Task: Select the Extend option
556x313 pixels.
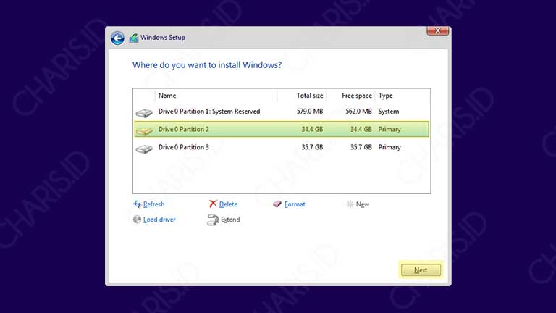Action: (230, 220)
